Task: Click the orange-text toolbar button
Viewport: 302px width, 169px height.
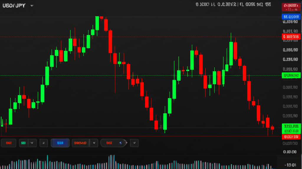Action: tap(81, 143)
